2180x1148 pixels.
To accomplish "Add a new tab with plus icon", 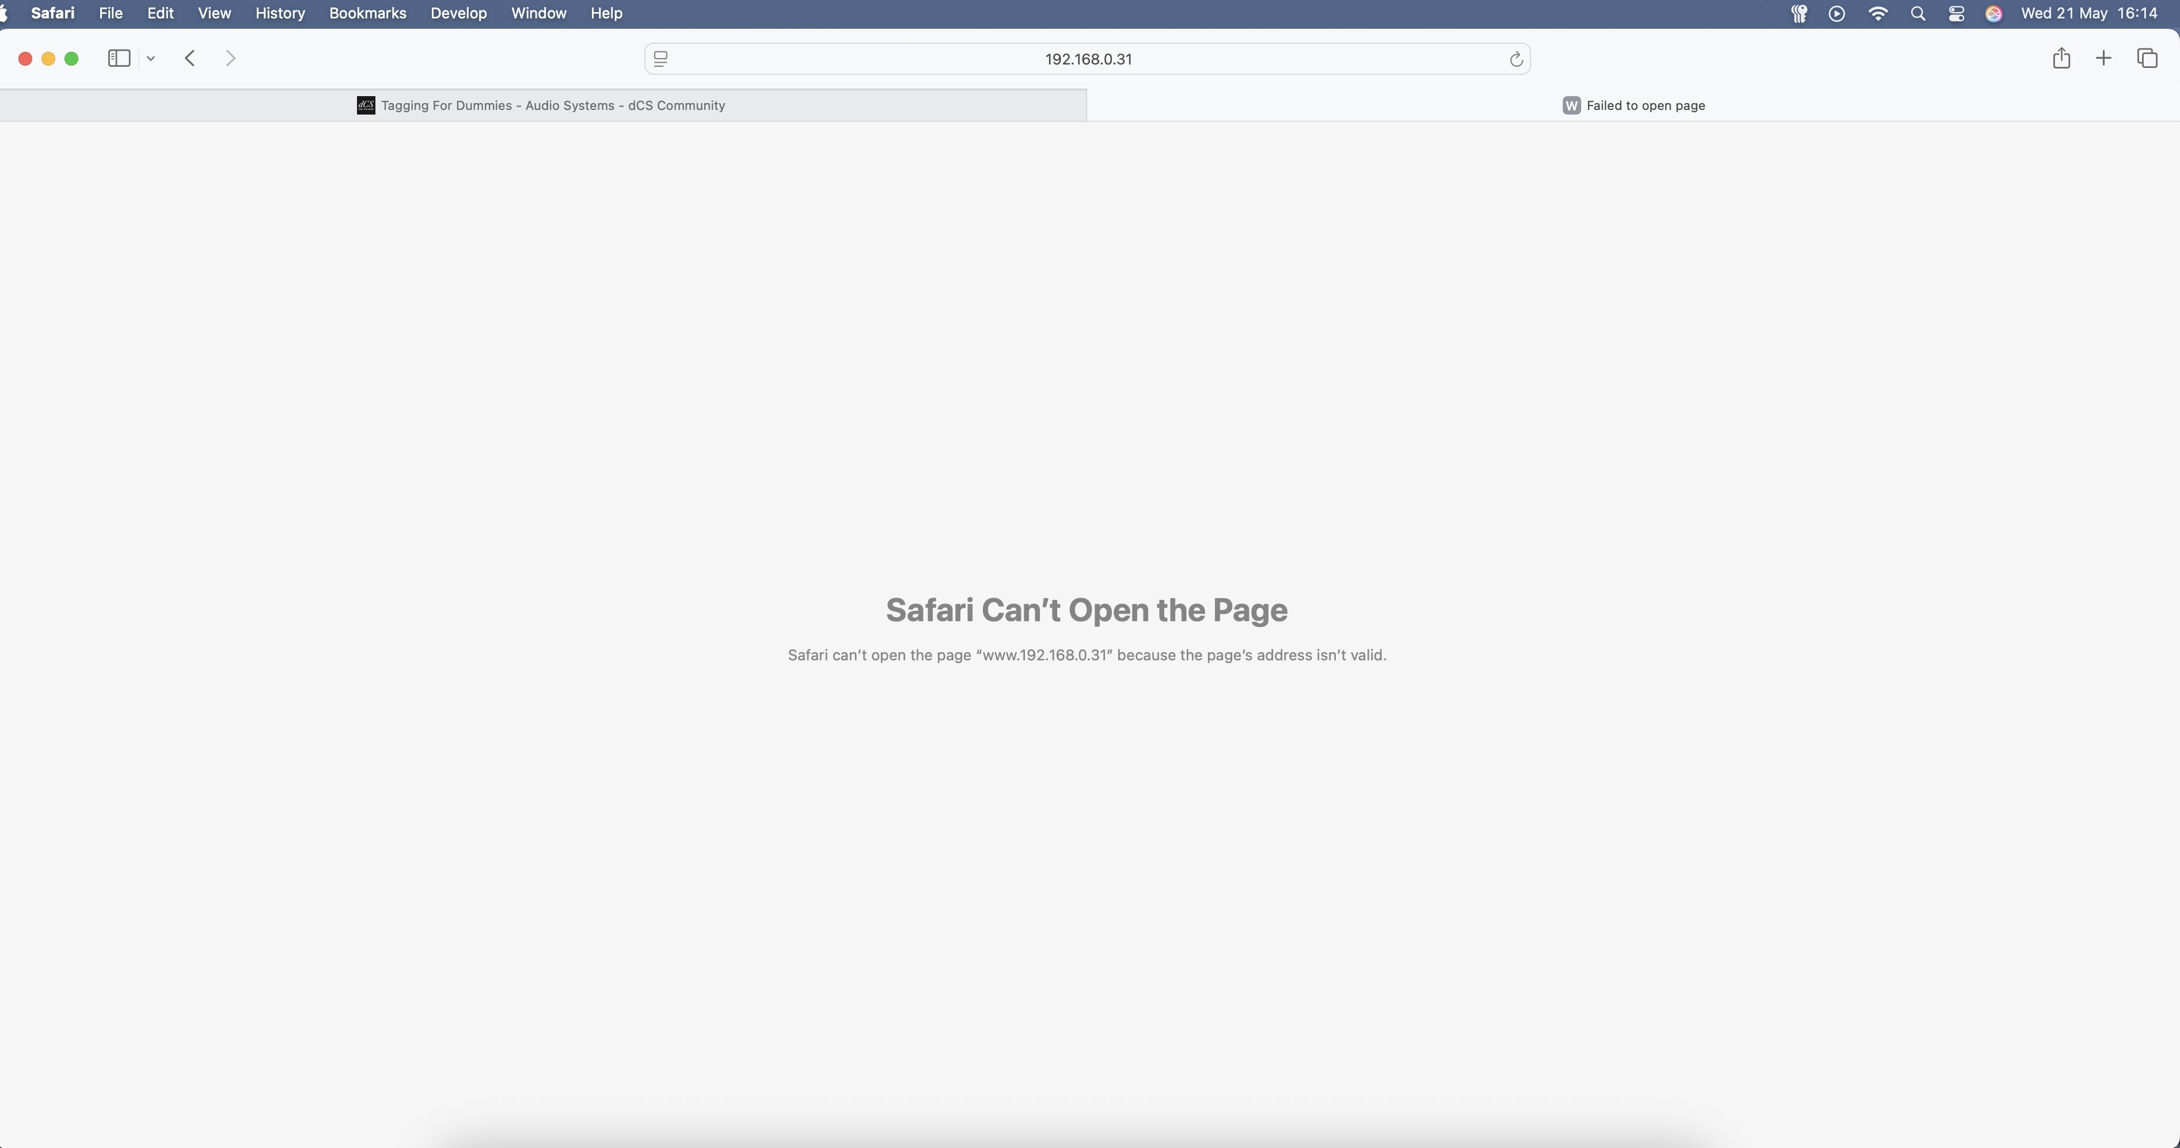I will (2103, 58).
